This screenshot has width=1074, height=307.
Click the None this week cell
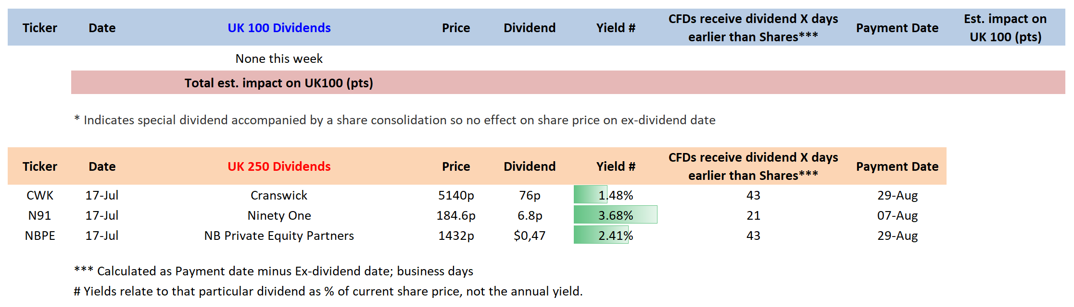[279, 59]
